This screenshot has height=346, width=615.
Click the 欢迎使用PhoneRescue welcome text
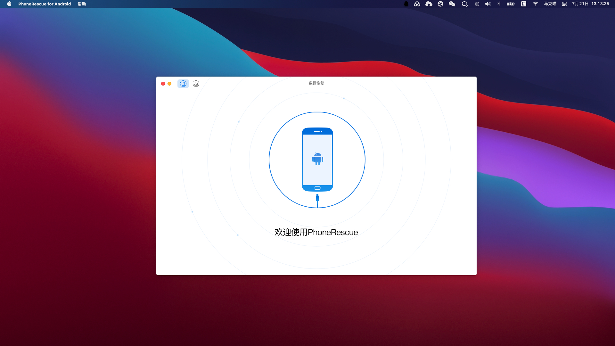point(316,232)
